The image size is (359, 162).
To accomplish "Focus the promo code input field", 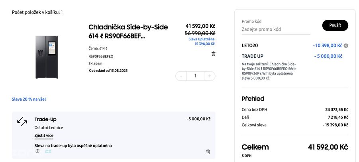I will (x=276, y=29).
